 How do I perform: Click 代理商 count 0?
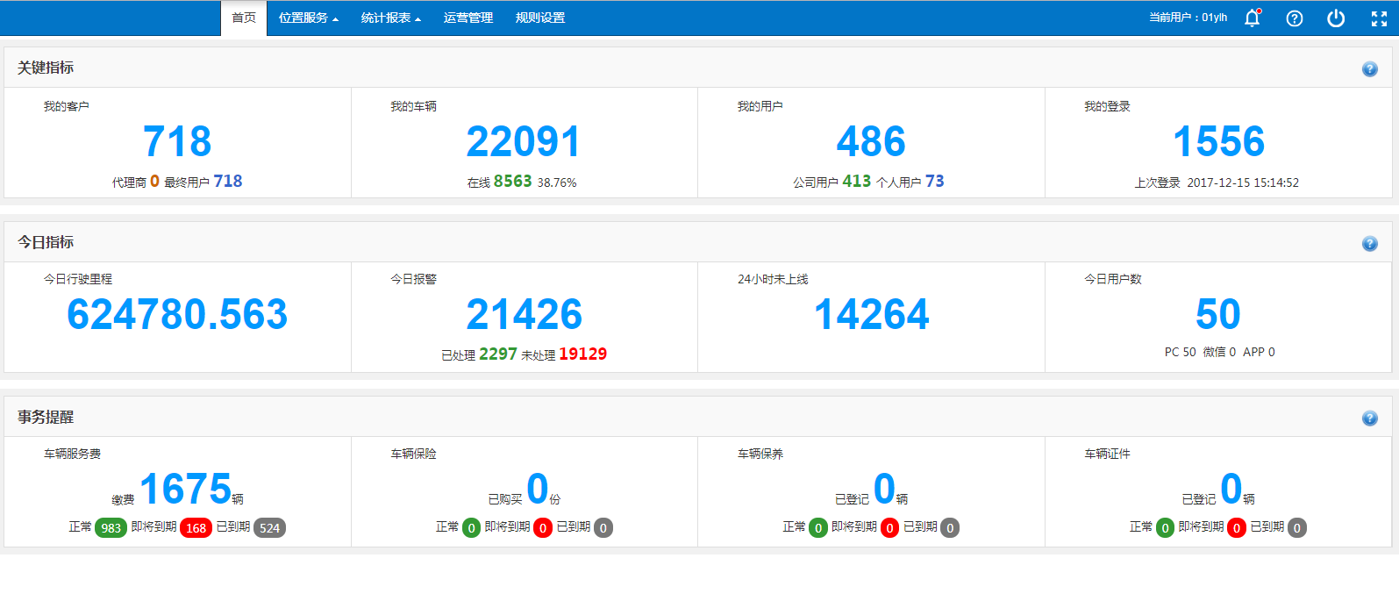[x=154, y=182]
